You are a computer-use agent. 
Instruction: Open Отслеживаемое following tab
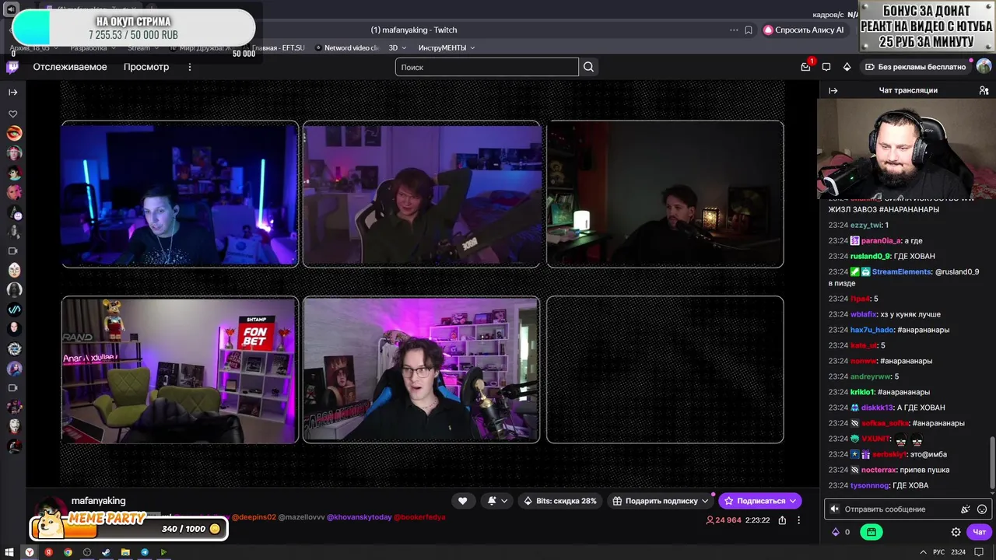click(70, 67)
